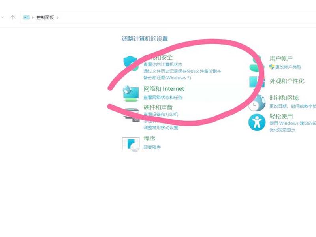Click the up arrow navigation button
The width and height of the screenshot is (316, 237).
13,17
